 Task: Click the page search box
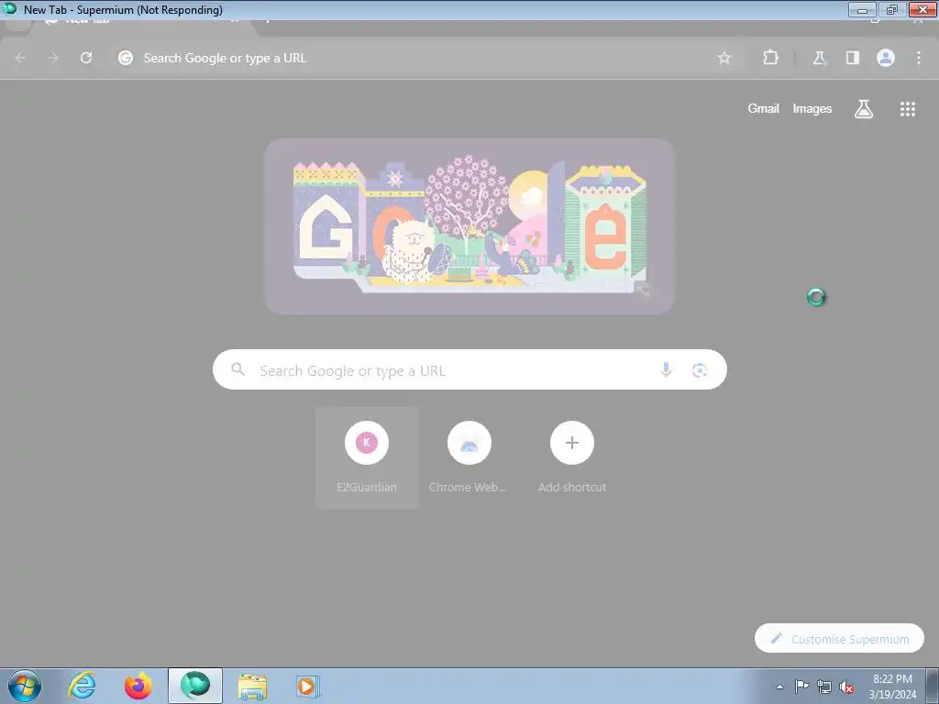(469, 370)
